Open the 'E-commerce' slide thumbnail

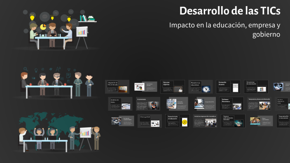click(148, 104)
